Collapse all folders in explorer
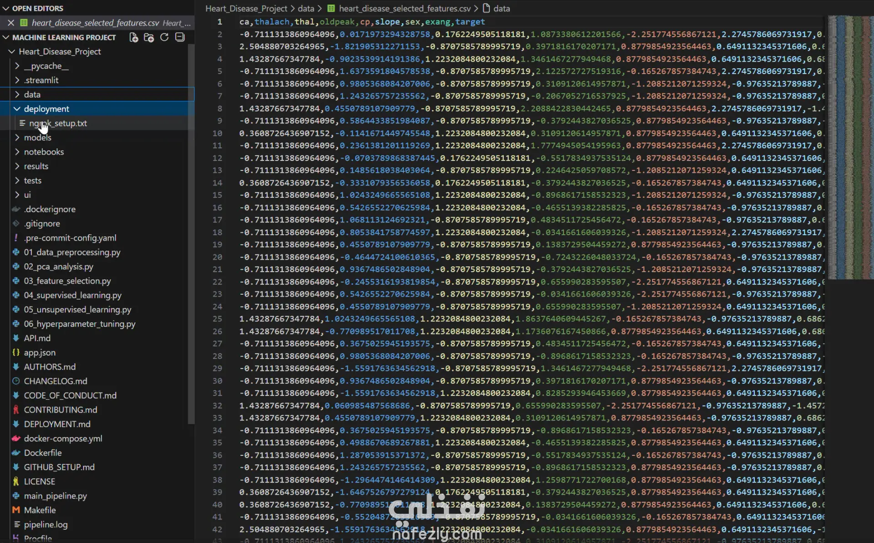The height and width of the screenshot is (543, 874). [180, 37]
